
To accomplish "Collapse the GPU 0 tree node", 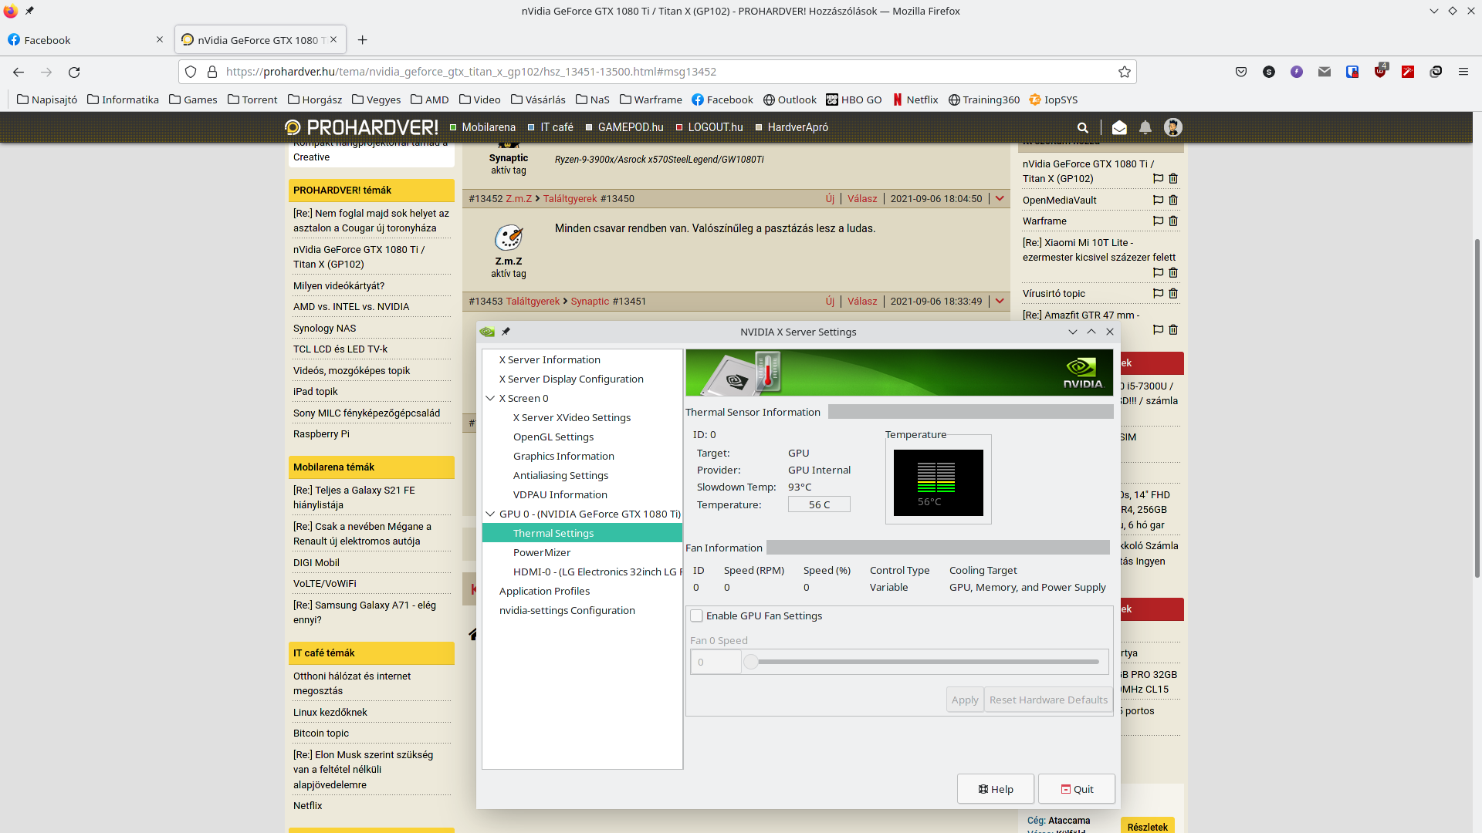I will click(490, 514).
